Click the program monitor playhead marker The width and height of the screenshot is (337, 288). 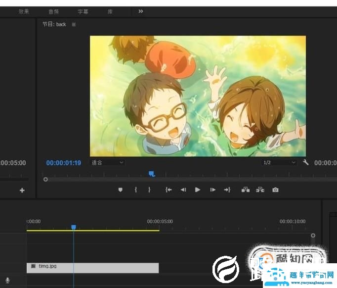click(152, 174)
